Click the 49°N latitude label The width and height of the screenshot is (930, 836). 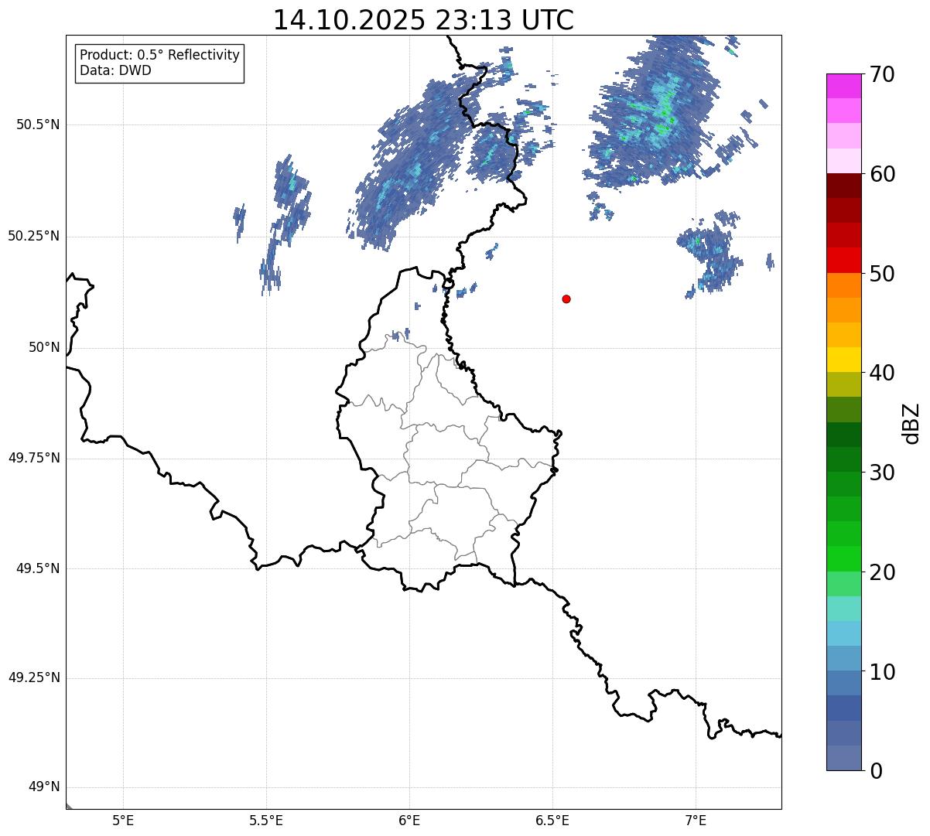coord(44,787)
